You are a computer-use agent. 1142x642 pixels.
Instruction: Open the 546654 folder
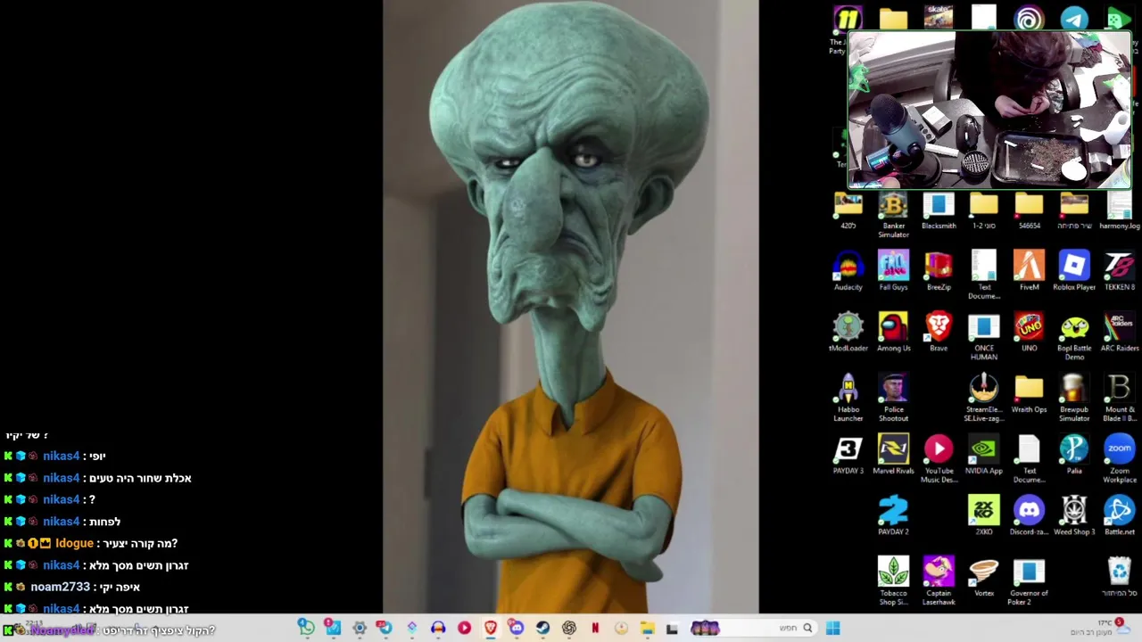click(1029, 211)
